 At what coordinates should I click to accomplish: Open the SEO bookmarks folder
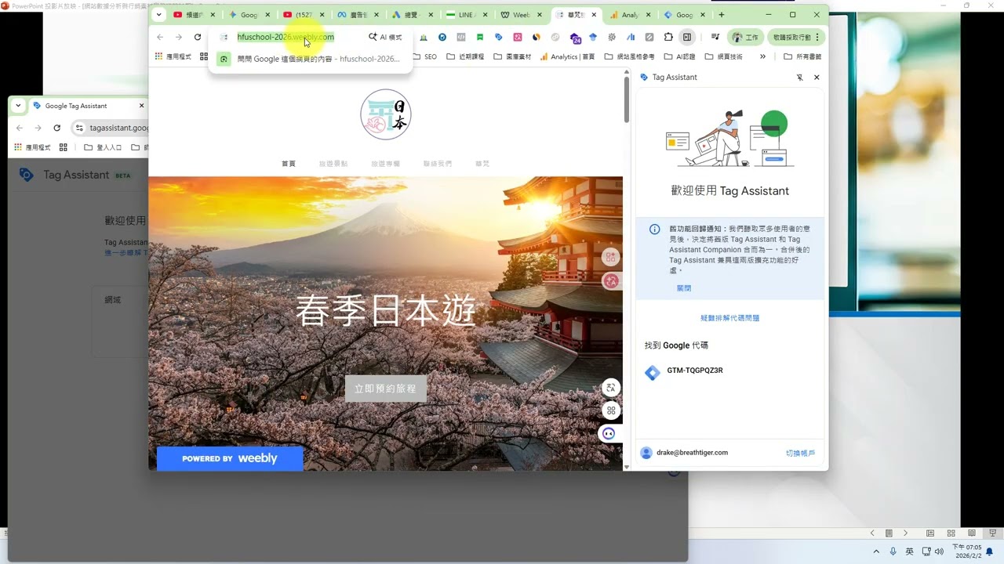tap(424, 56)
